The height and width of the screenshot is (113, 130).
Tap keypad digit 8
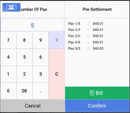[24, 40]
